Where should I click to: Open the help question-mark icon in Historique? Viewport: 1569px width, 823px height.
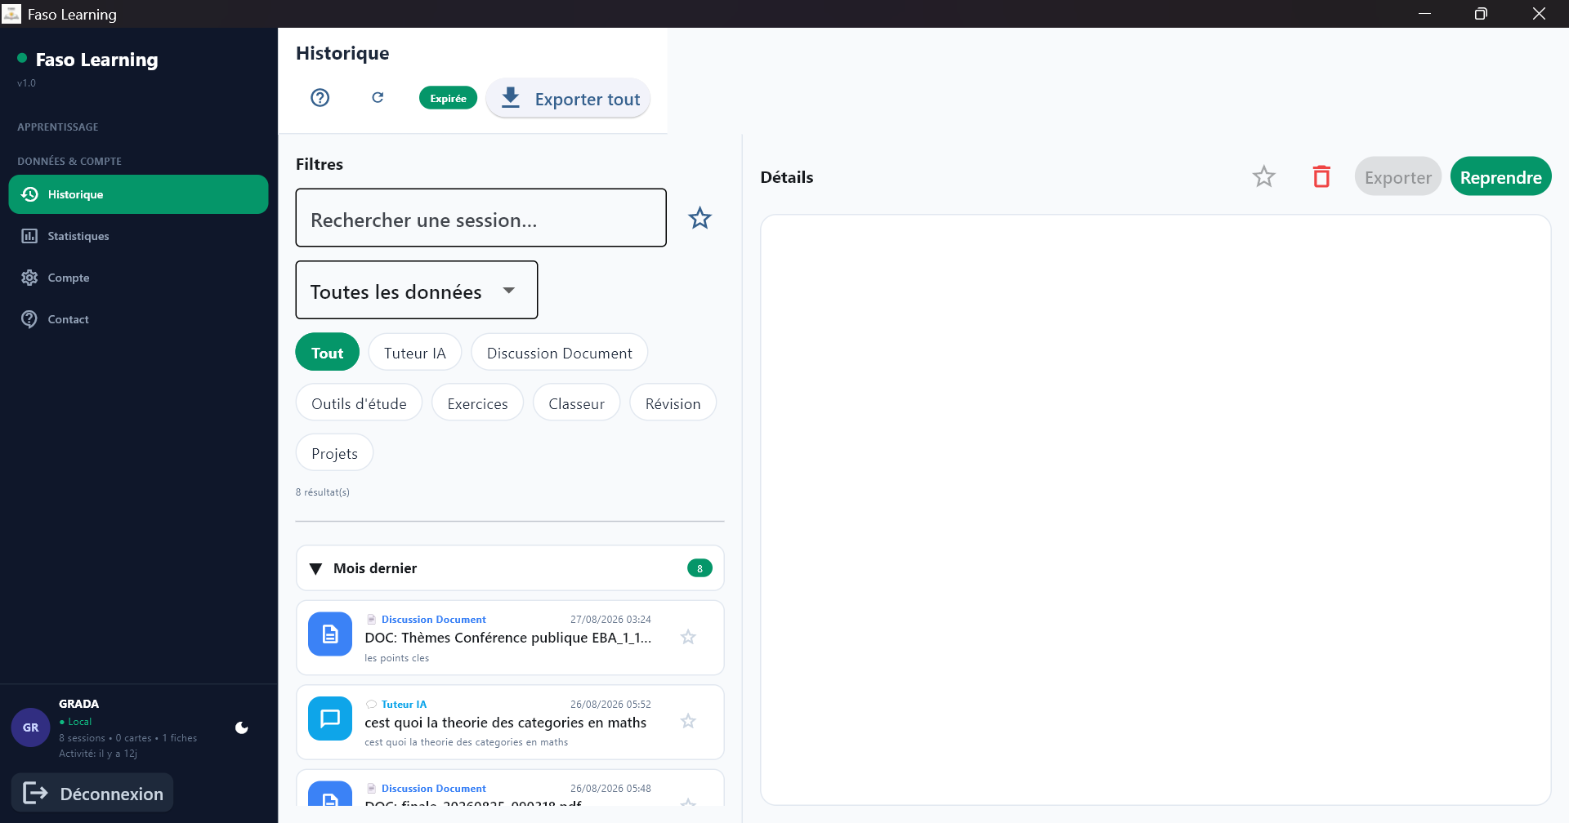pos(320,98)
